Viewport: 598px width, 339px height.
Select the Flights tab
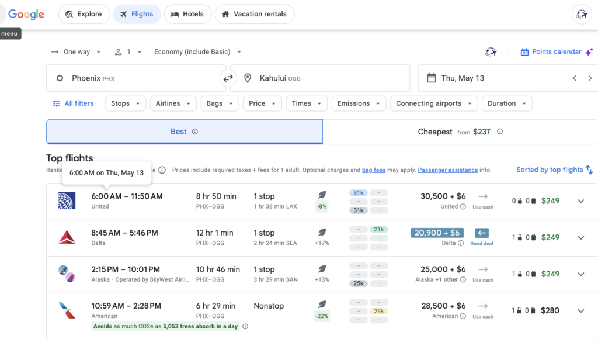click(x=137, y=14)
